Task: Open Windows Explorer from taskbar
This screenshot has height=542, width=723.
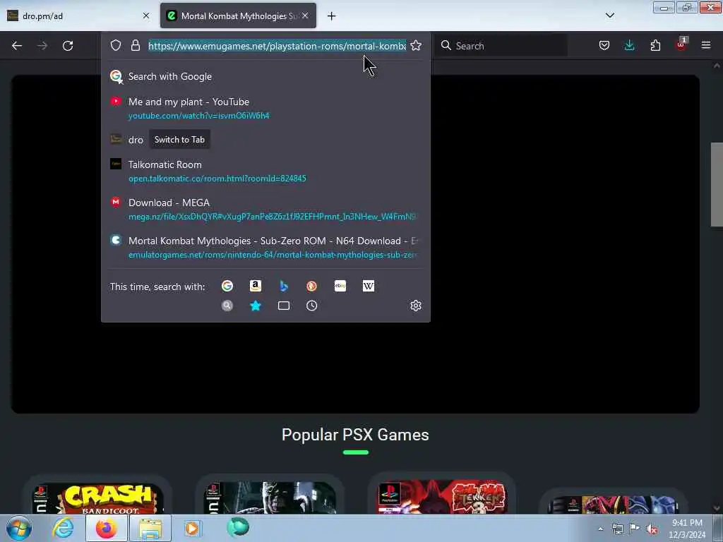Action: pos(150,528)
